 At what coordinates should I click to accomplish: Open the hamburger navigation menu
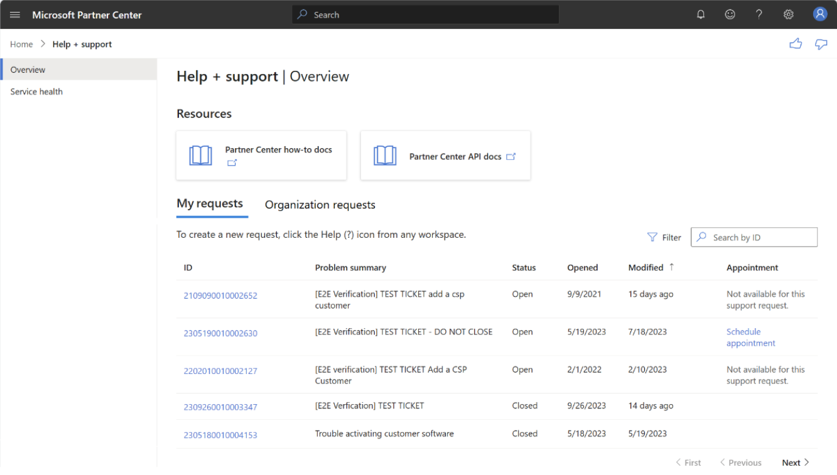pyautogui.click(x=15, y=14)
